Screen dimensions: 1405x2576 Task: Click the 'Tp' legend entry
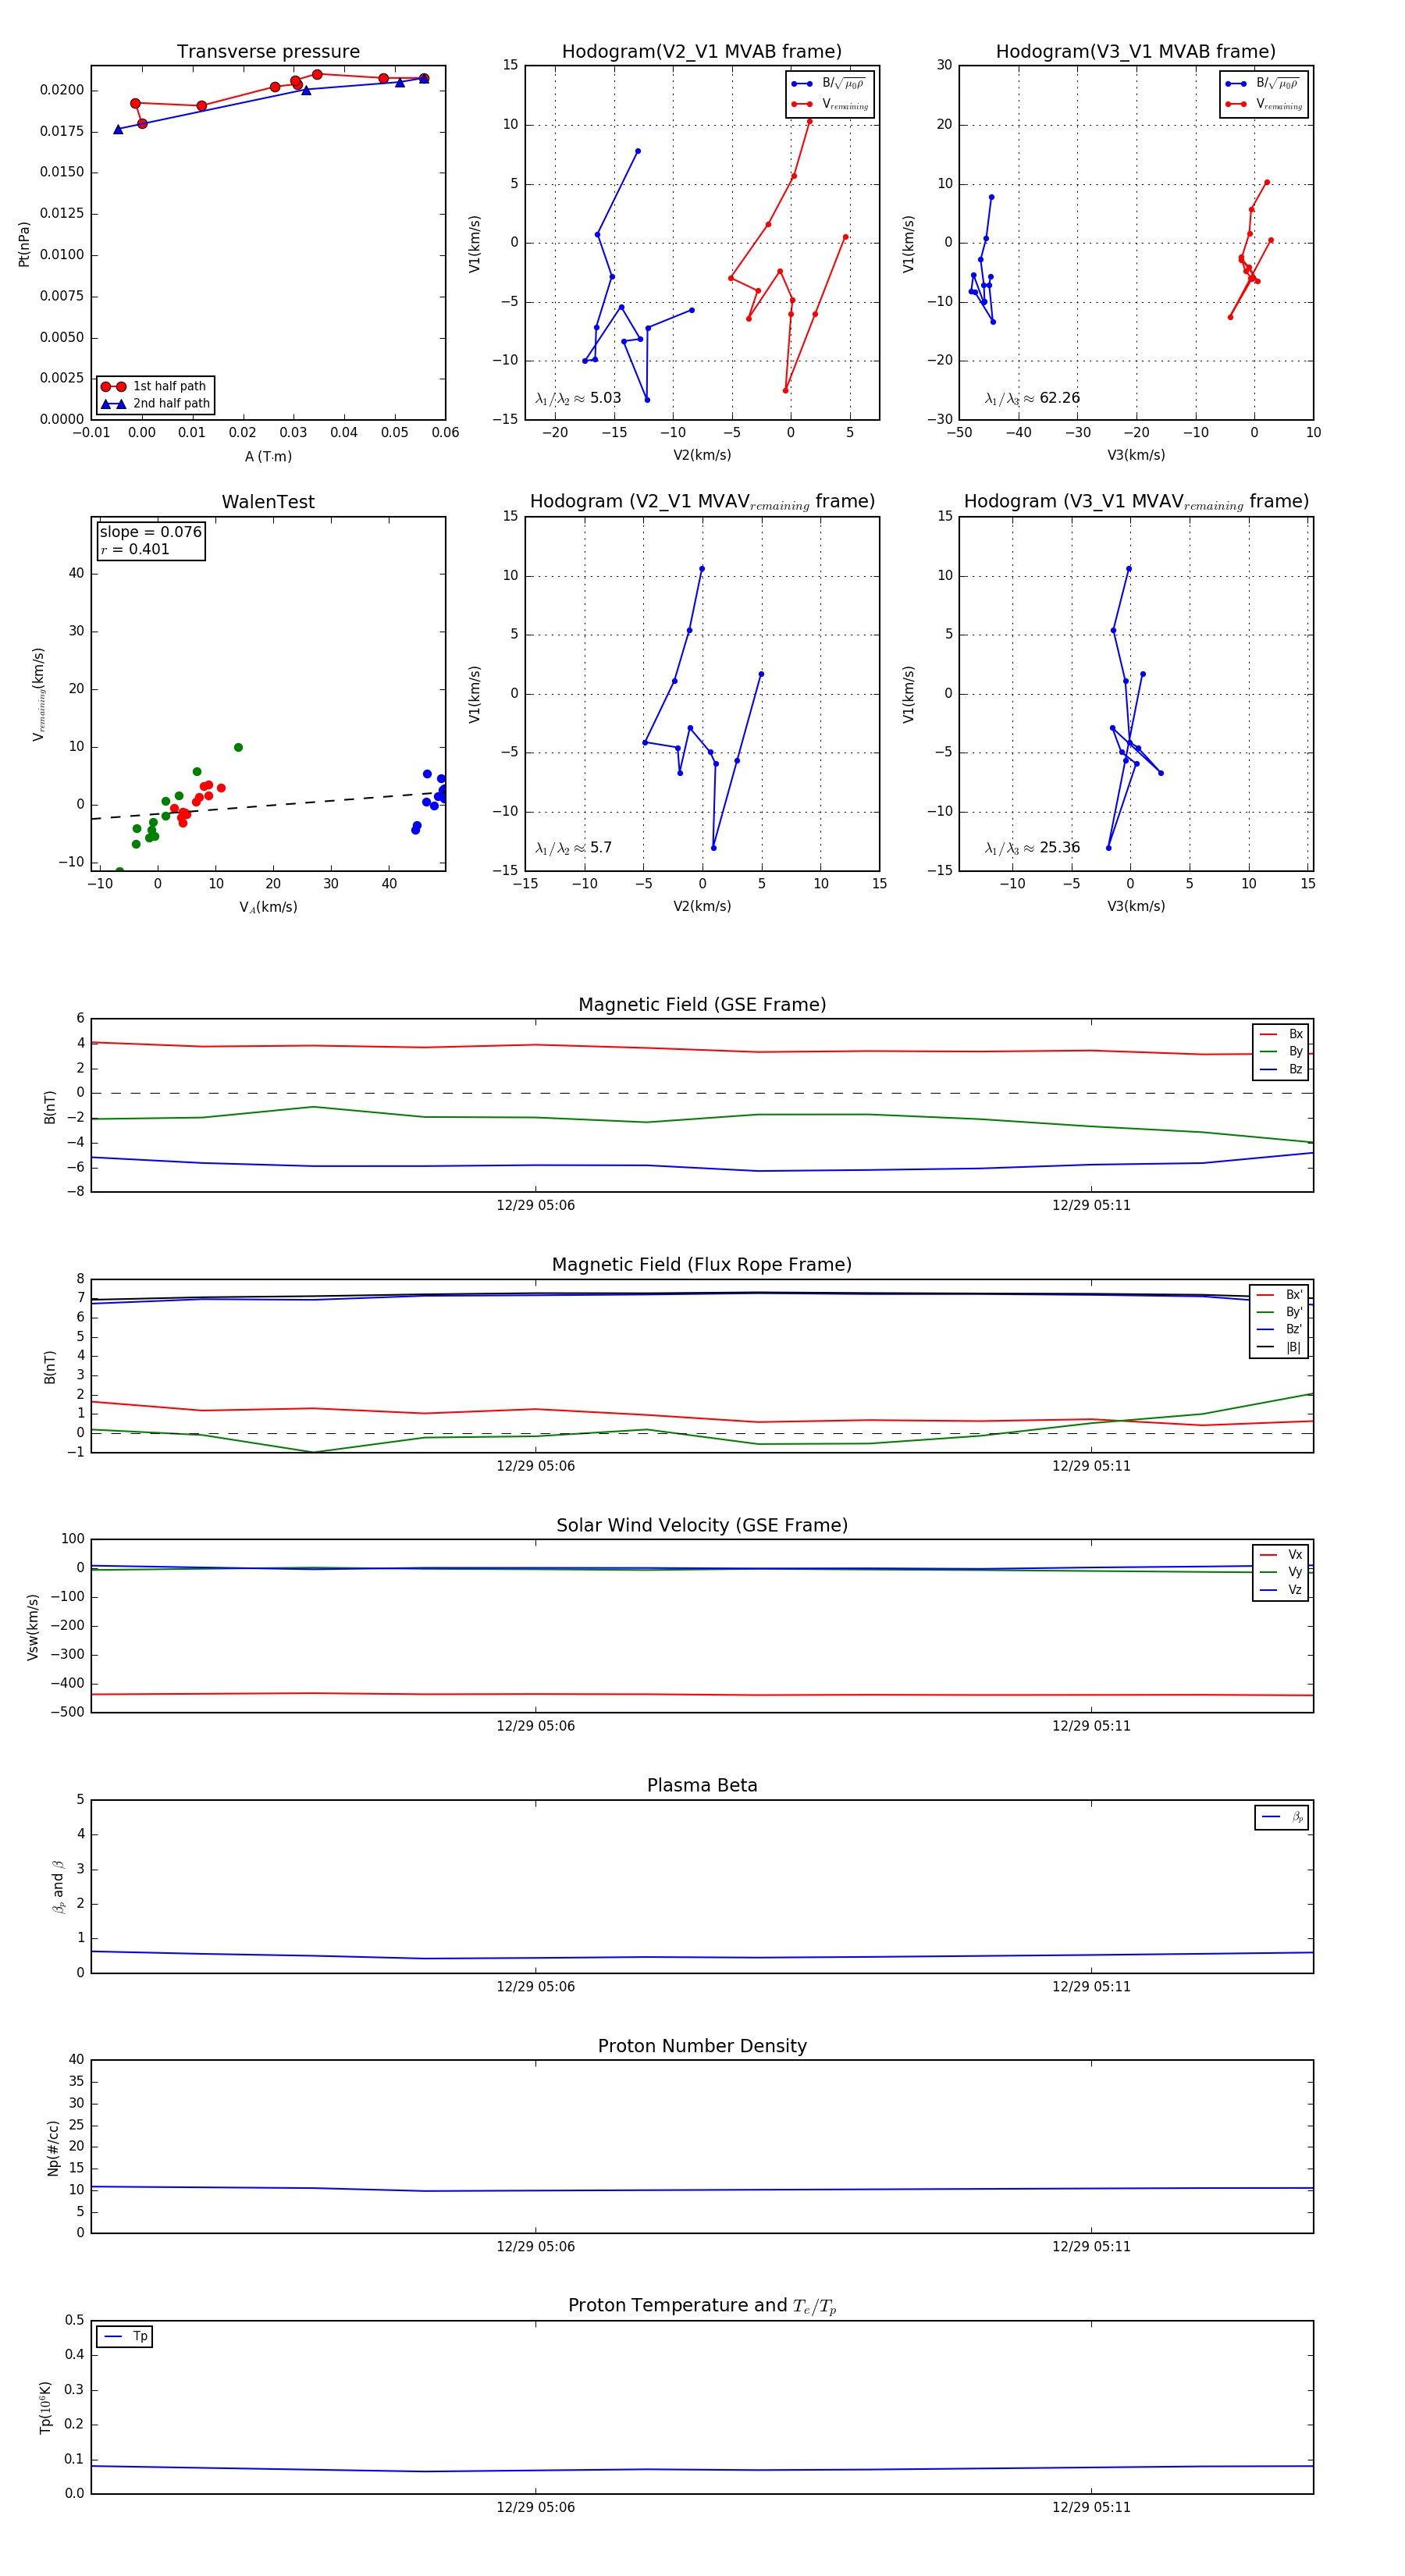[125, 2336]
